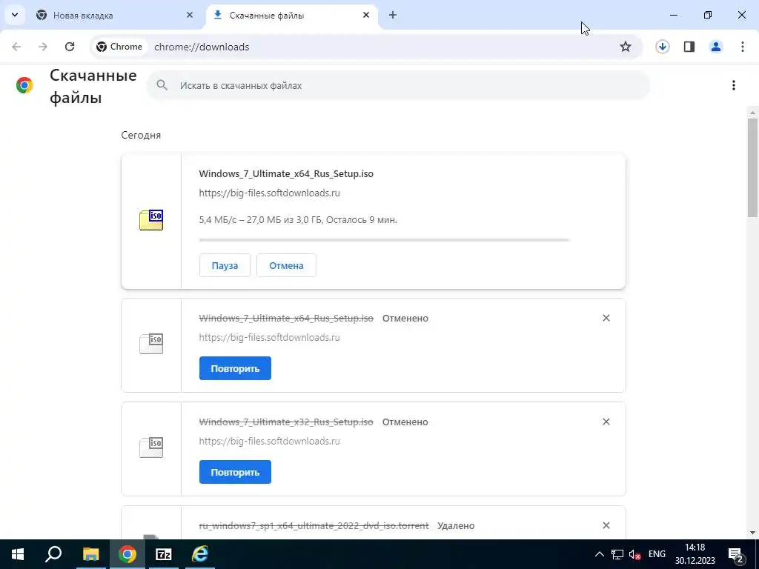This screenshot has width=759, height=569.
Task: Click the page vertical scrollbar thumb
Action: coord(752,167)
